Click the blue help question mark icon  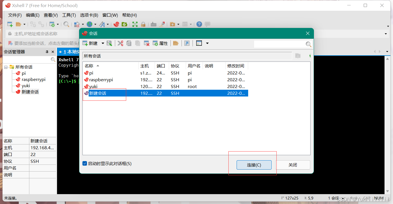(199, 24)
